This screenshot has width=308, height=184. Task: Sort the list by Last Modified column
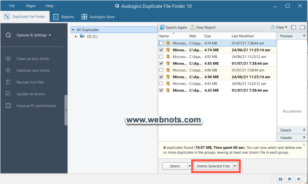tap(243, 36)
